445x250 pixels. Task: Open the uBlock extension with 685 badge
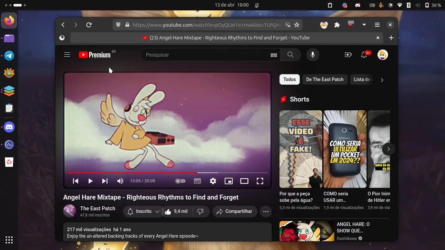pos(351,24)
